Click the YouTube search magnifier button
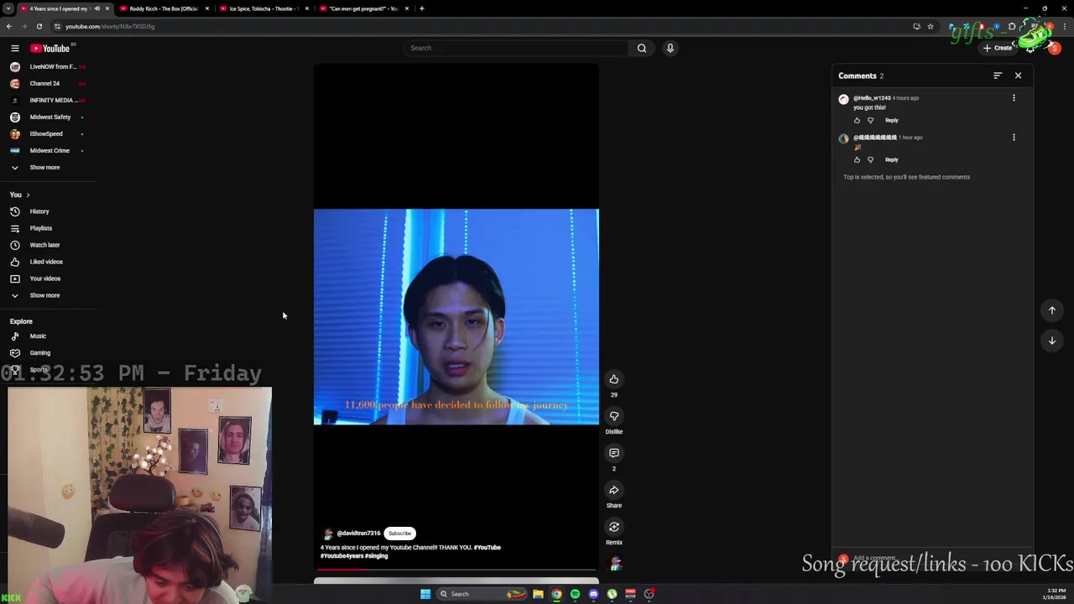Viewport: 1074px width, 604px height. (x=642, y=48)
